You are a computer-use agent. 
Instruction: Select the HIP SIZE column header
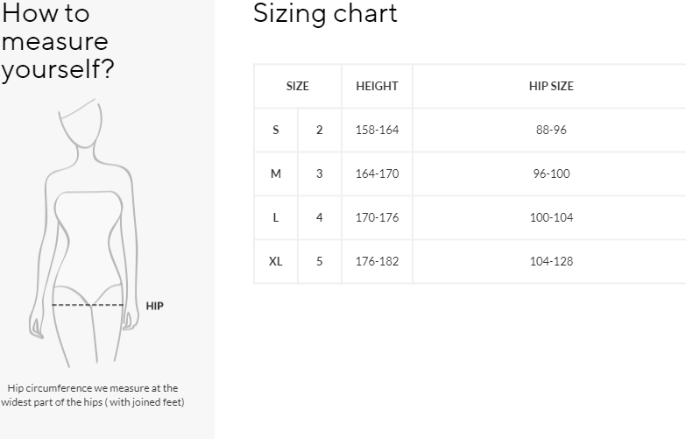(x=551, y=86)
